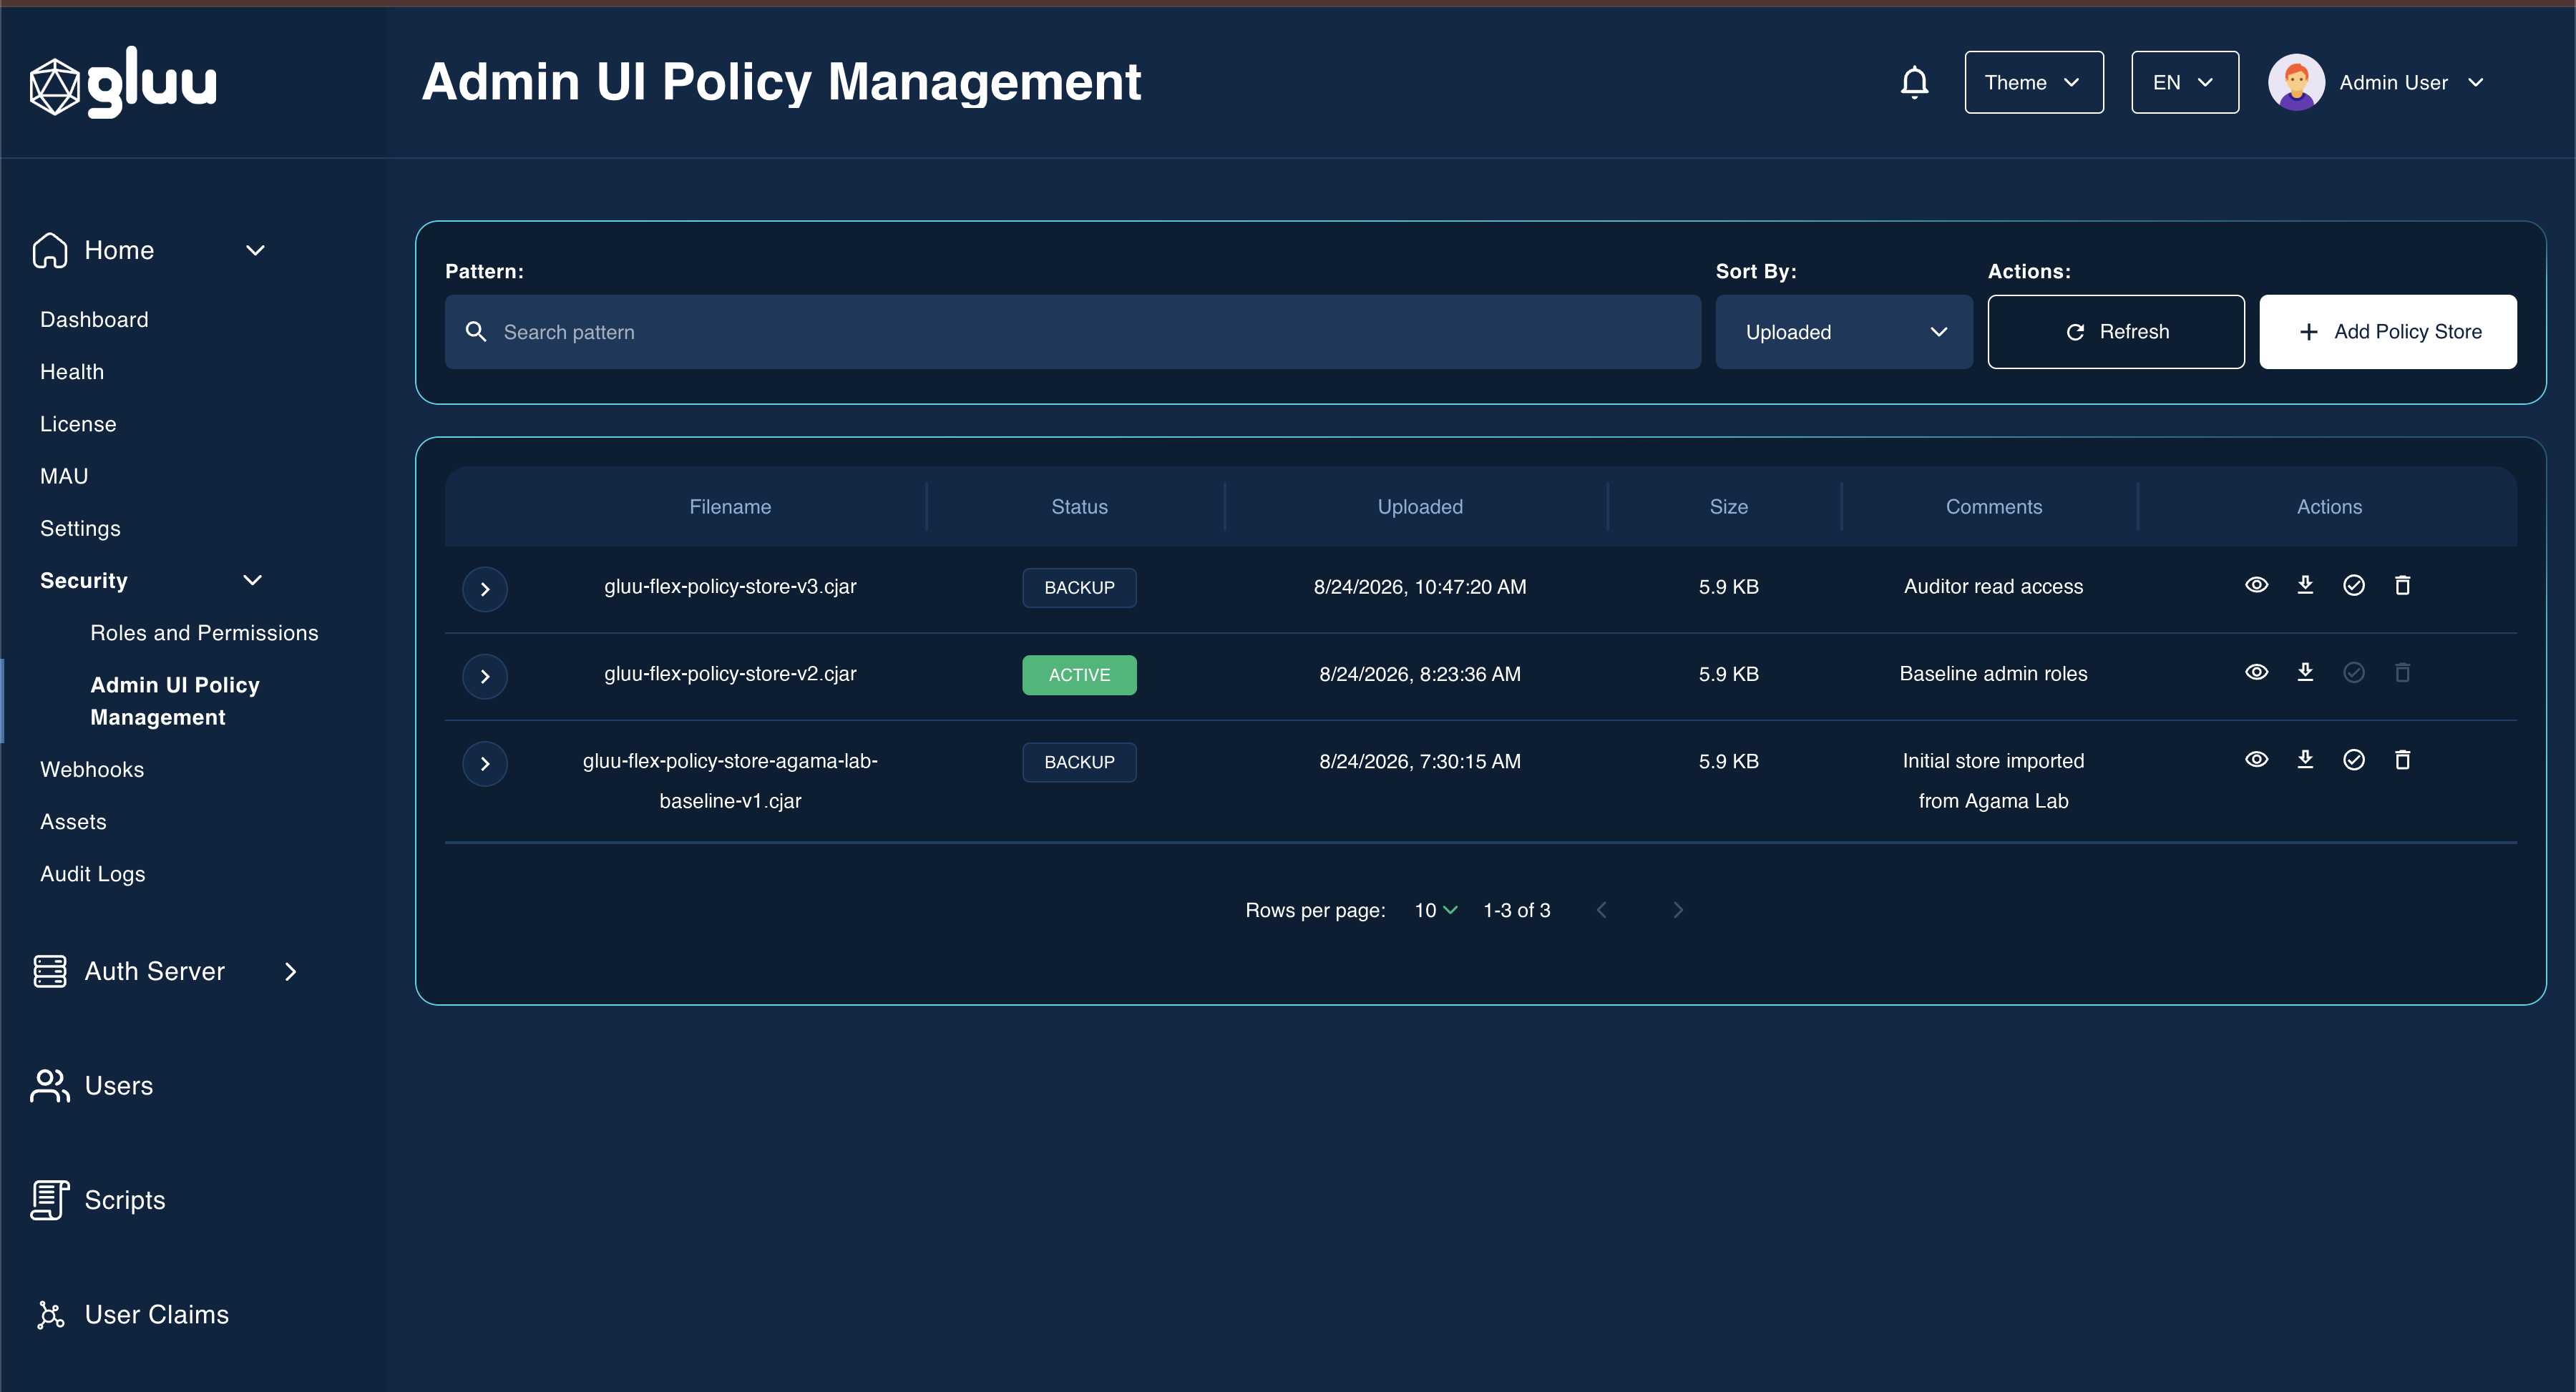Change rows per page from 10
This screenshot has height=1392, width=2576.
pos(1435,910)
